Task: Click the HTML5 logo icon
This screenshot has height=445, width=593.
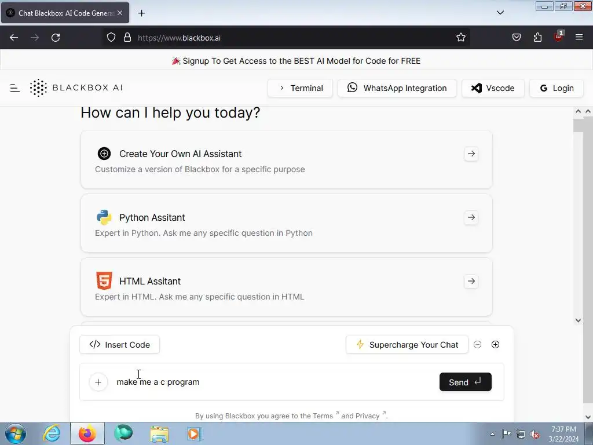Action: (104, 281)
